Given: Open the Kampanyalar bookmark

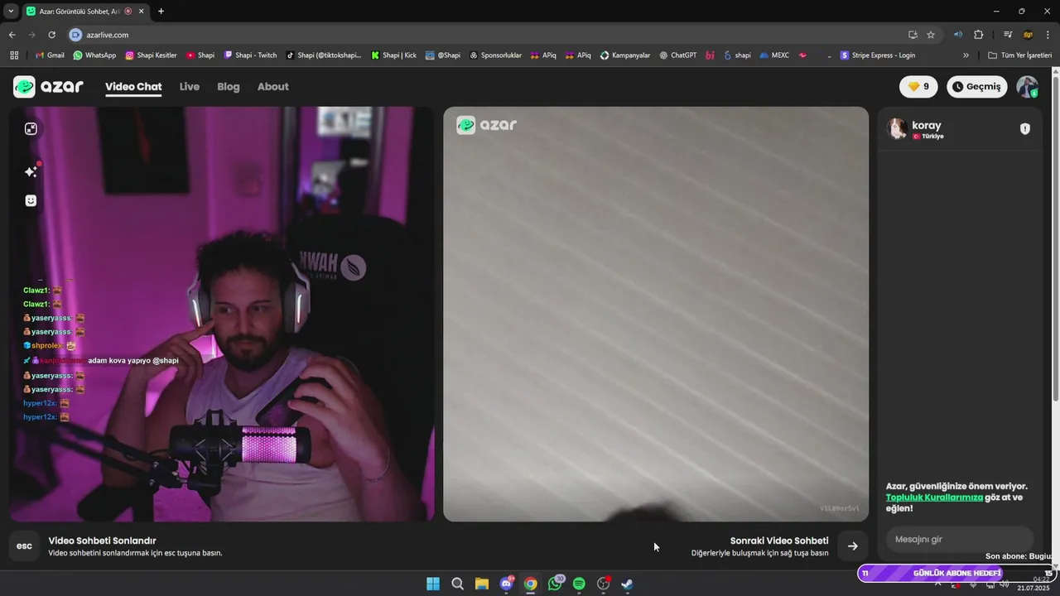Looking at the screenshot, I should [x=625, y=55].
